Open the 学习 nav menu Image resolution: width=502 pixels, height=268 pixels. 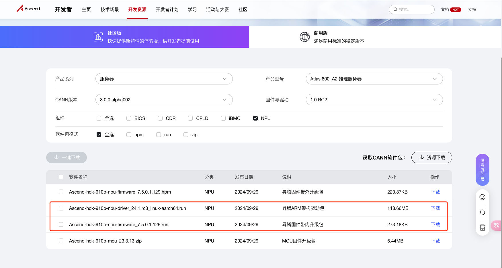[192, 9]
